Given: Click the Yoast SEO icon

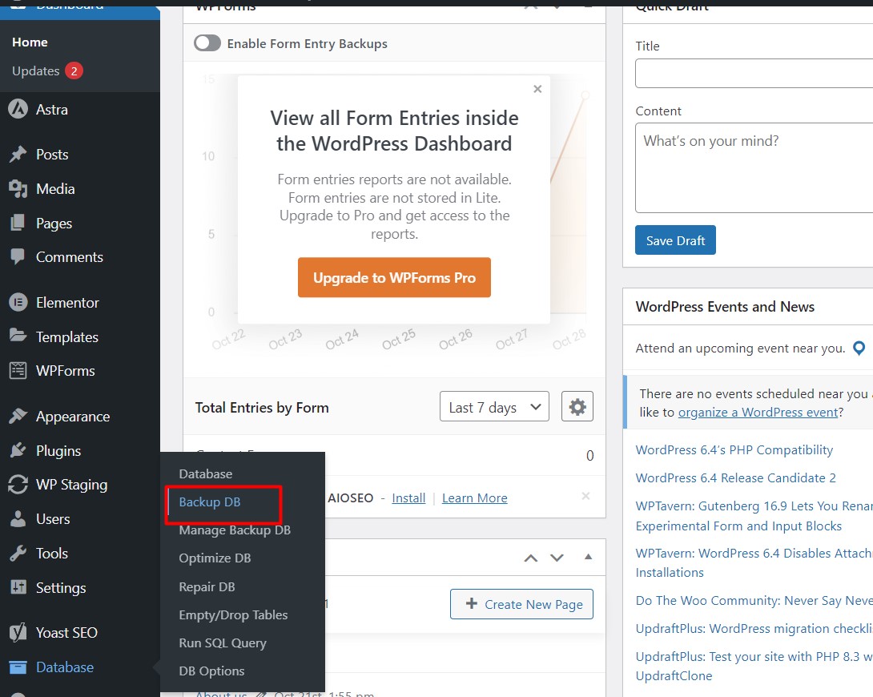Looking at the screenshot, I should [18, 632].
